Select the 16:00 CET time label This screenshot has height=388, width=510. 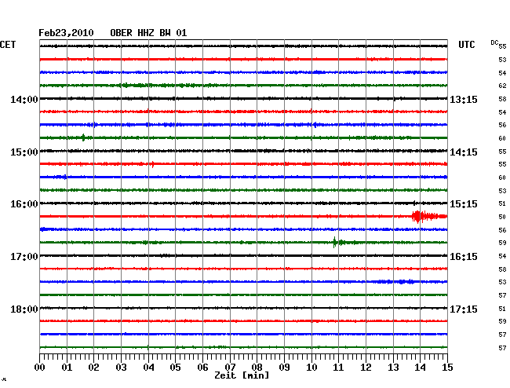(24, 204)
